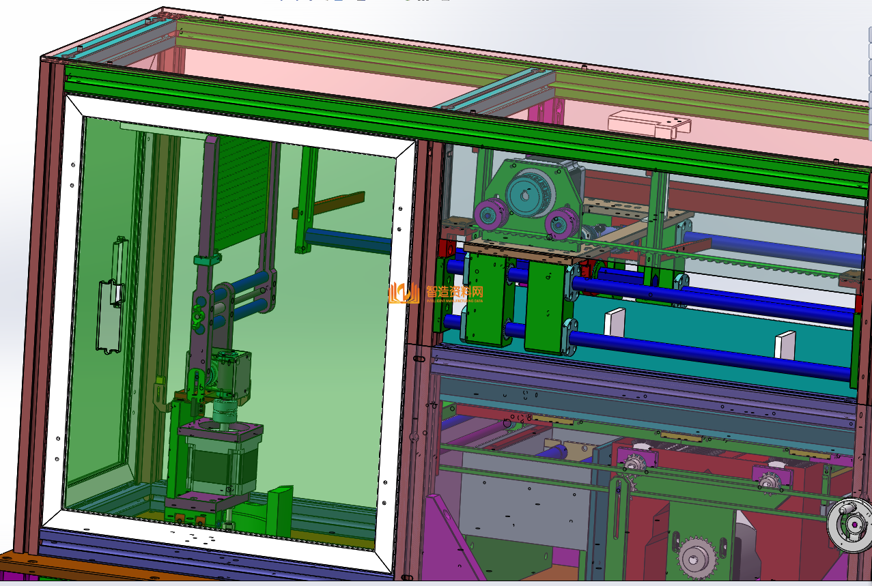Screen dimensions: 872x586
Task: Click the left purple idler roller
Action: click(x=489, y=216)
